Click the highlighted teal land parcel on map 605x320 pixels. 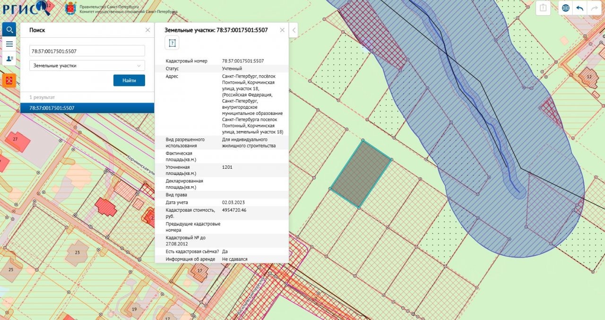(361, 174)
